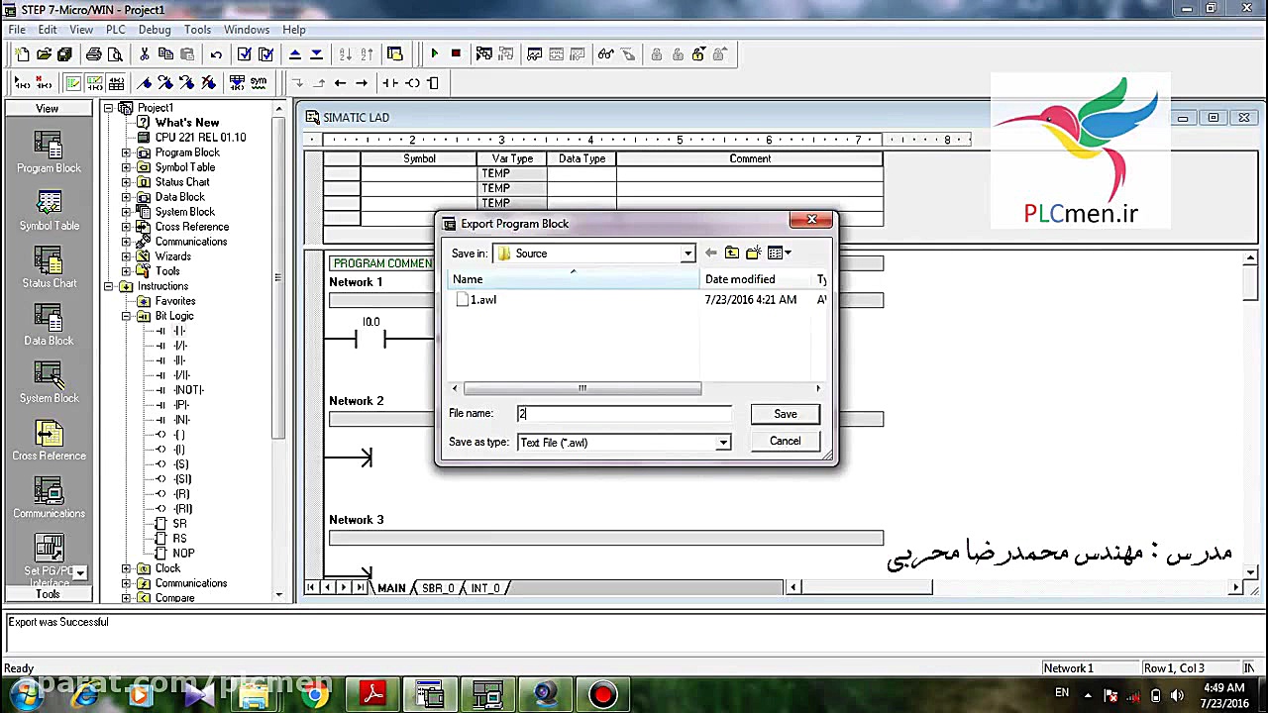Click the glasses status toolbar icon
Screen dimensions: 1268x713
coord(605,54)
